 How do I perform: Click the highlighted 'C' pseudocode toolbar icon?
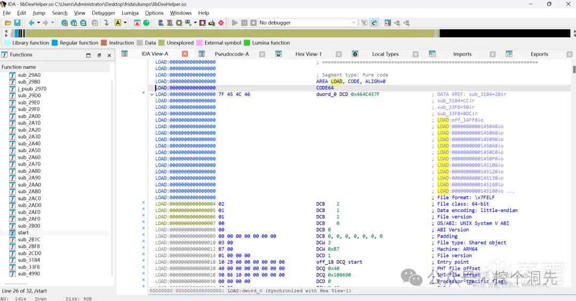point(373,23)
